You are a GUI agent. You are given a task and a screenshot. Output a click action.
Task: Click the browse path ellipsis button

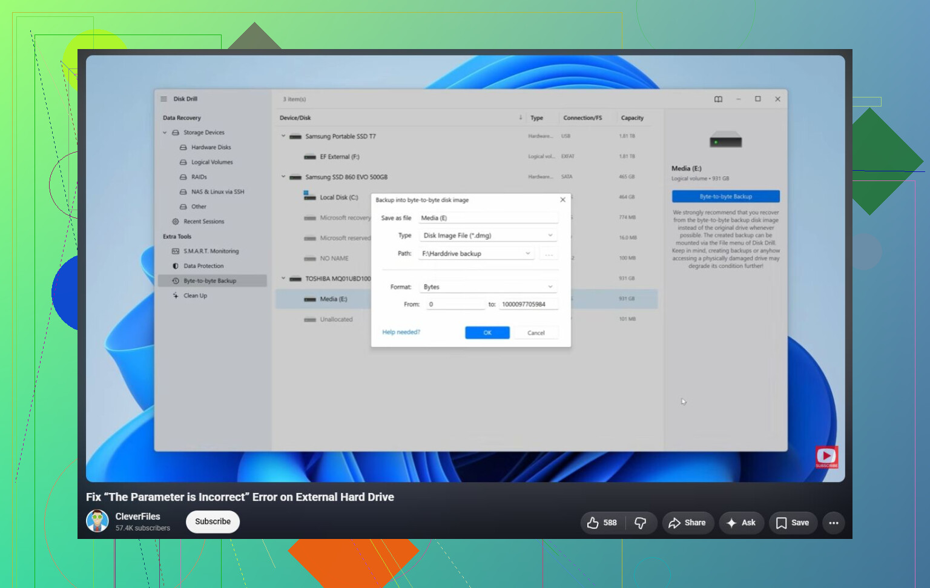[x=549, y=254]
